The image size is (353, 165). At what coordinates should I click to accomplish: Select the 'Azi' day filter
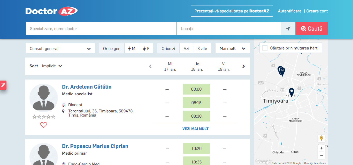tap(186, 48)
